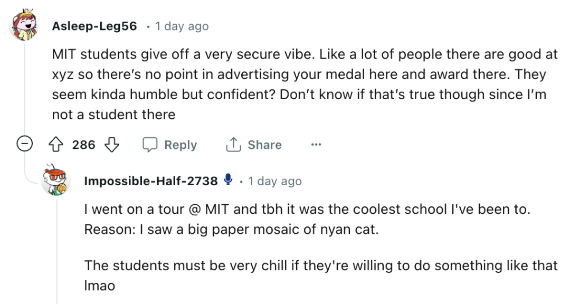Viewport: 570px width, 304px height.
Task: Click the Share text label
Action: (x=264, y=145)
